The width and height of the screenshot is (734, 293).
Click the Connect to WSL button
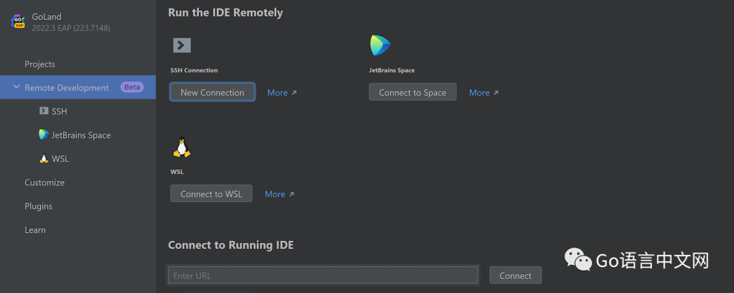(x=211, y=194)
